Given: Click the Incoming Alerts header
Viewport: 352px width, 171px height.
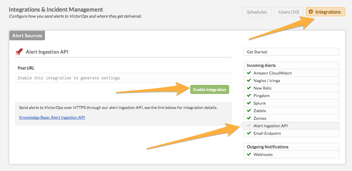Looking at the screenshot, I should pyautogui.click(x=261, y=66).
